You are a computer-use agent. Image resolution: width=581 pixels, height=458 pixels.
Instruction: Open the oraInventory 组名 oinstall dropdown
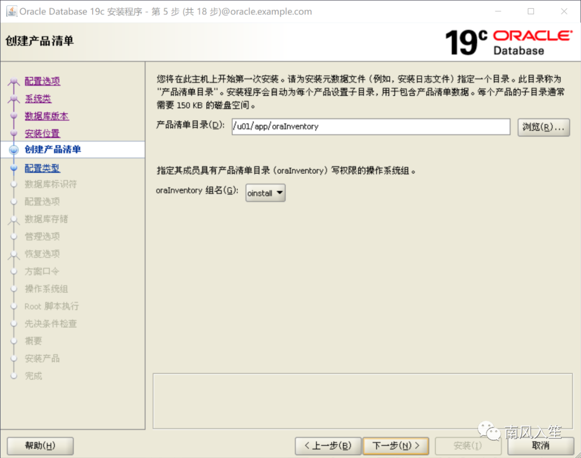click(x=265, y=193)
